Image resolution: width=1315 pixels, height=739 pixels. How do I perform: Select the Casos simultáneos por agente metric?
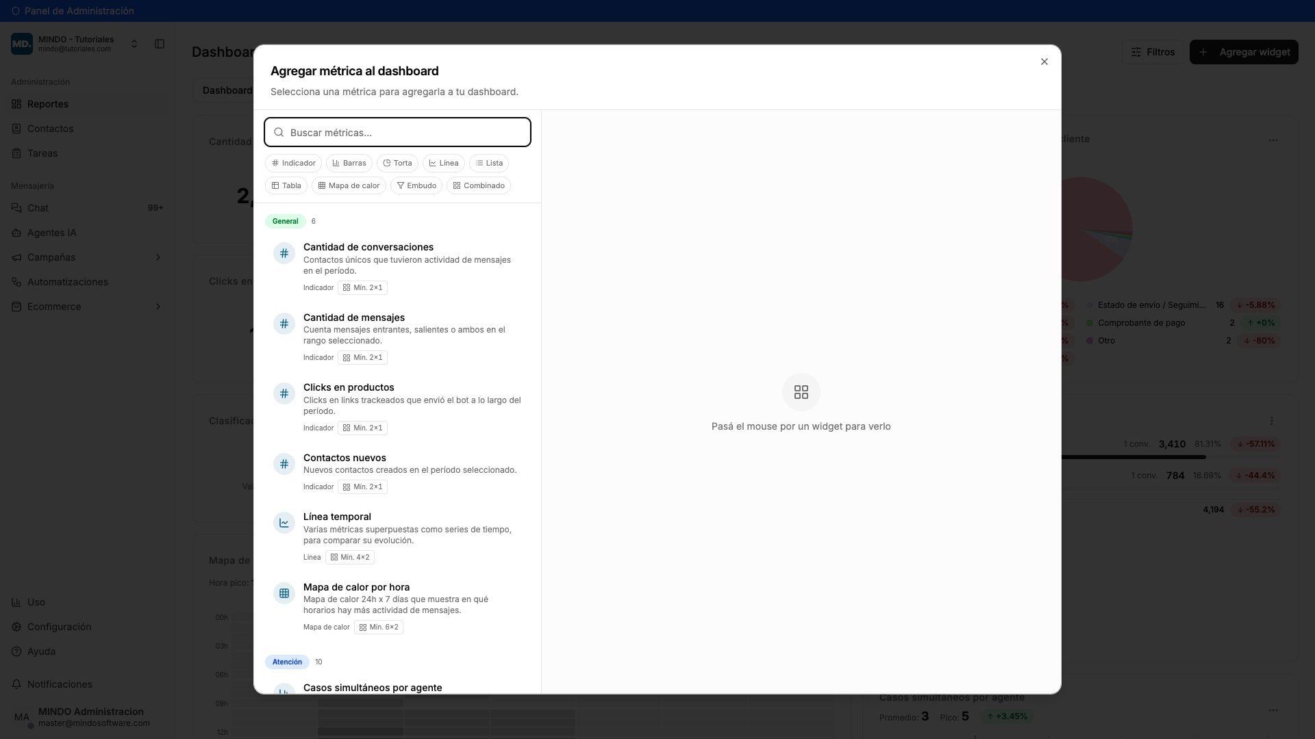(397, 687)
